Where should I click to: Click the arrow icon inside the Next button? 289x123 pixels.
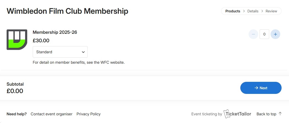tap(256, 88)
